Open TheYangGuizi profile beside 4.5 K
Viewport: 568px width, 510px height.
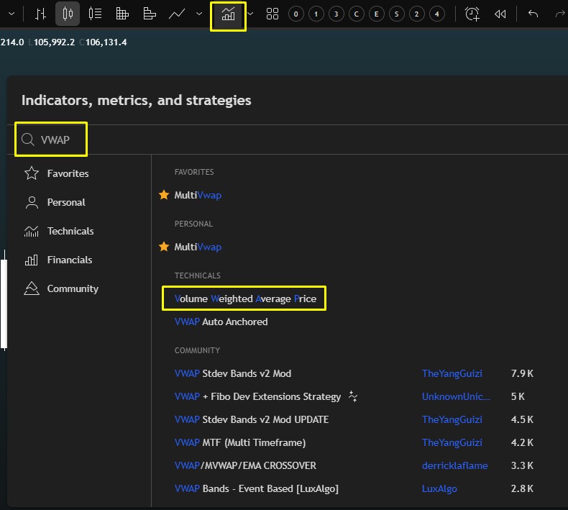[452, 419]
